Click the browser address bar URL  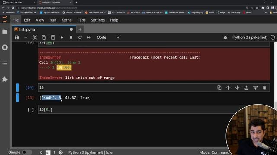coord(49,8)
